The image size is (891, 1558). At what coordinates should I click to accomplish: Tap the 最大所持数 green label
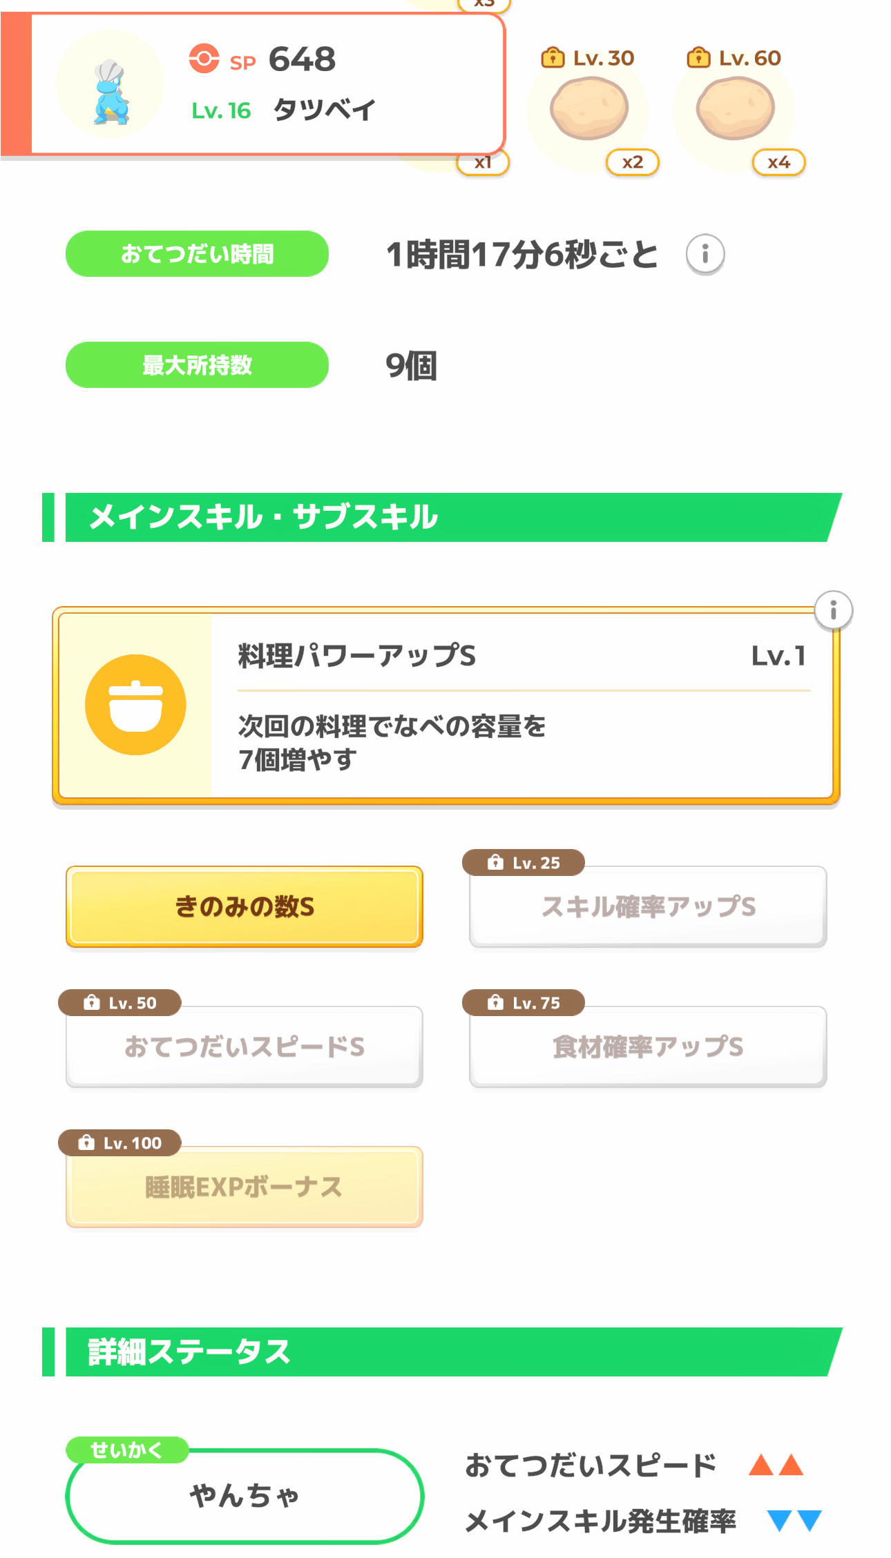click(197, 365)
